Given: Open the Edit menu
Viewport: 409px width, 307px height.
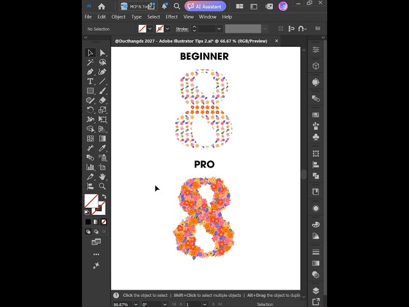Looking at the screenshot, I should coord(102,17).
